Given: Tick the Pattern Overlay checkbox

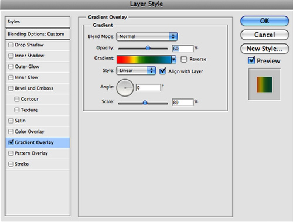Looking at the screenshot, I should tap(11, 153).
